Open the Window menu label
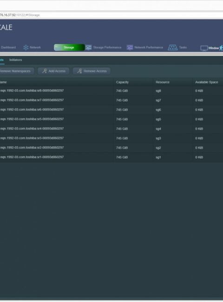The width and height of the screenshot is (223, 302). click(x=214, y=48)
